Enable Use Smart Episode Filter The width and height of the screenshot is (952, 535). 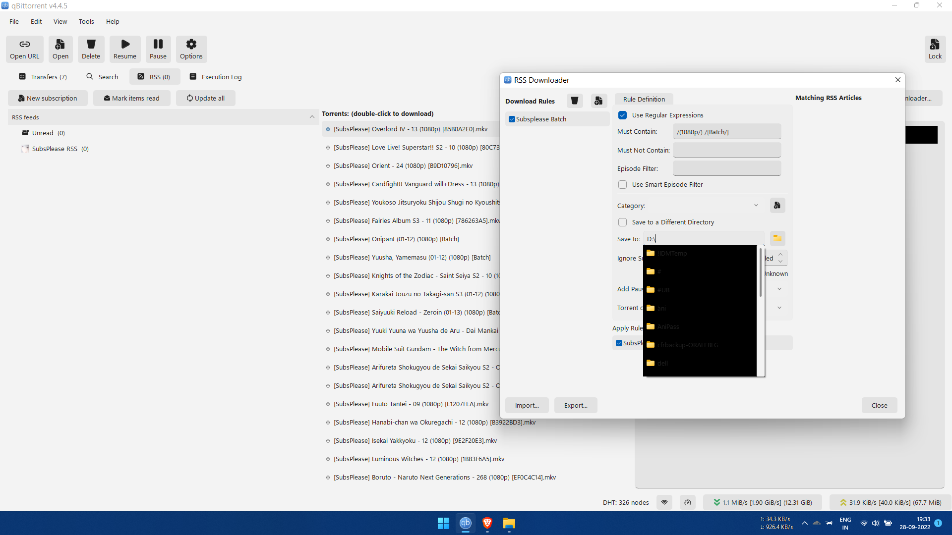coord(622,184)
